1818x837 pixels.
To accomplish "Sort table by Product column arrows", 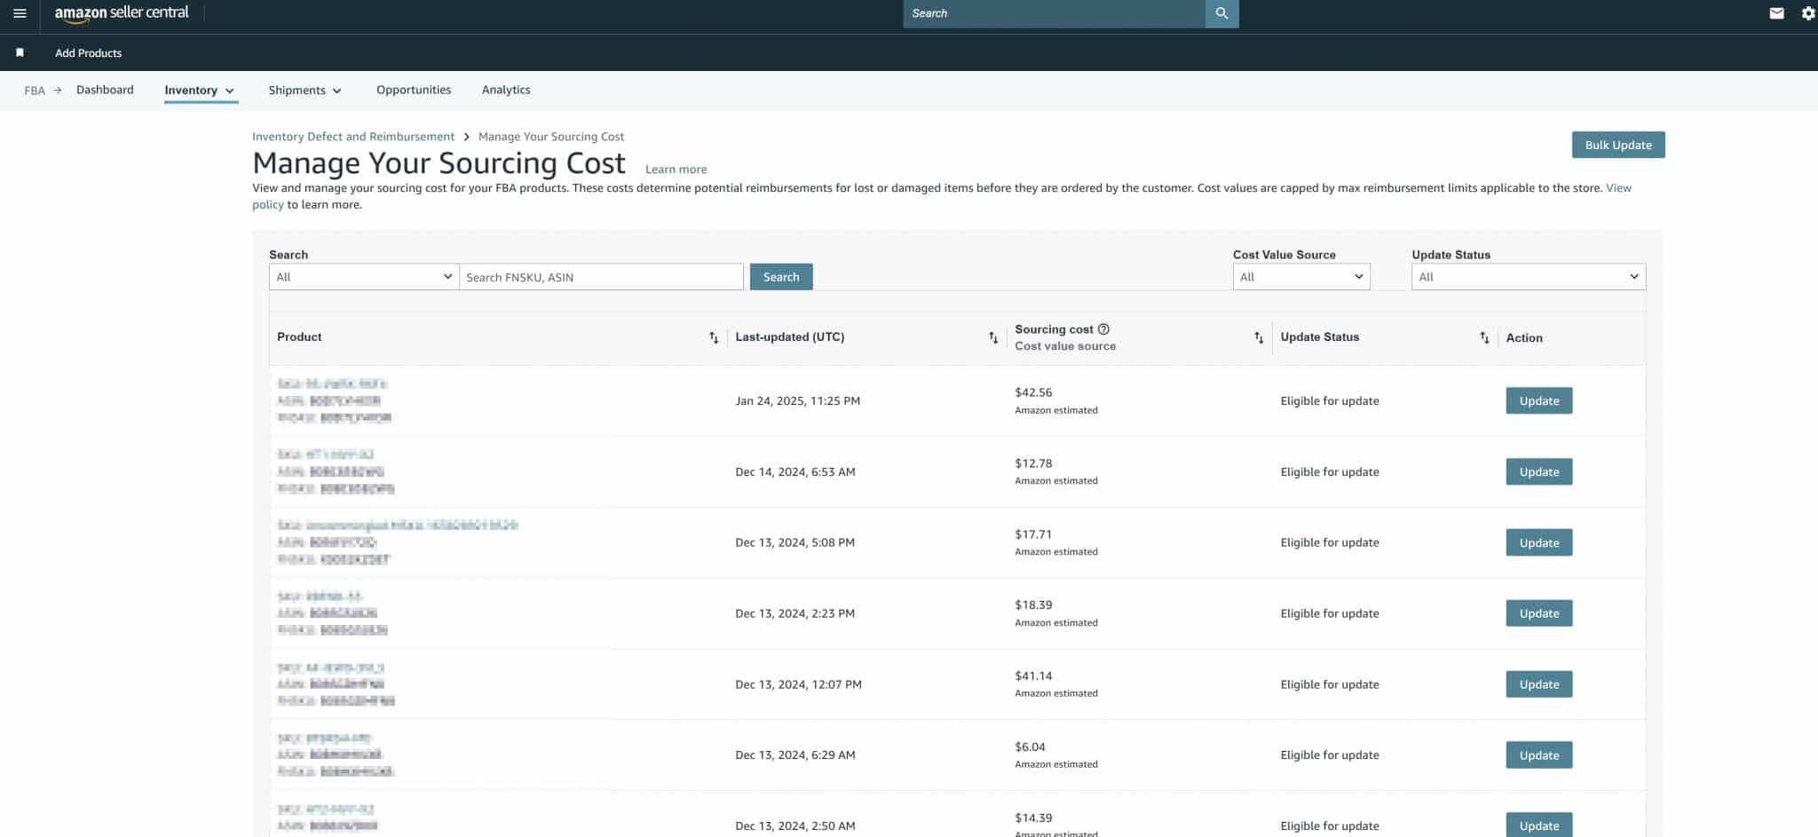I will point(714,337).
